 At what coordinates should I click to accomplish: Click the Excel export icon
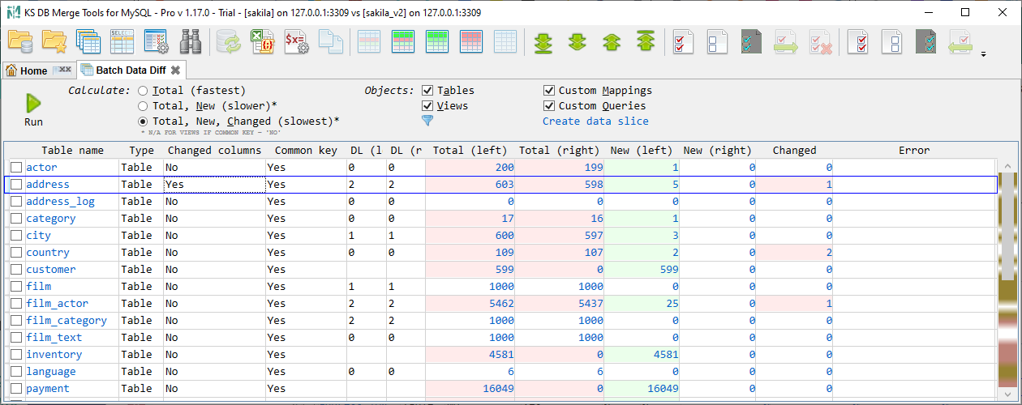(x=262, y=40)
